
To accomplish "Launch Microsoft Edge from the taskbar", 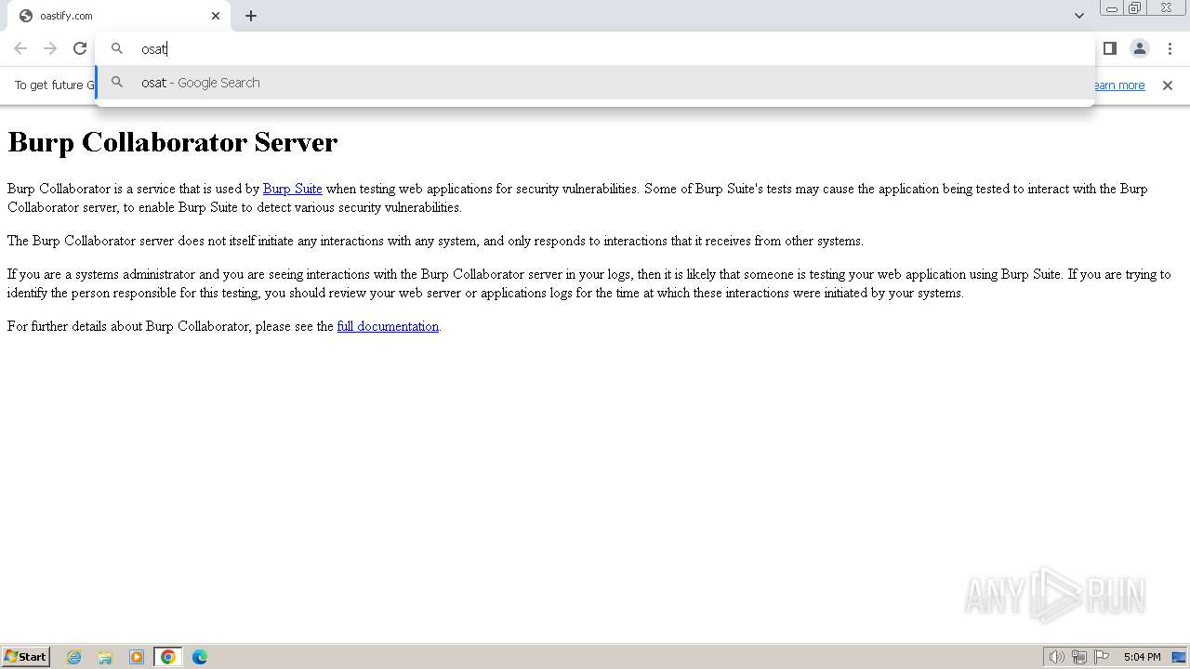I will pos(200,657).
